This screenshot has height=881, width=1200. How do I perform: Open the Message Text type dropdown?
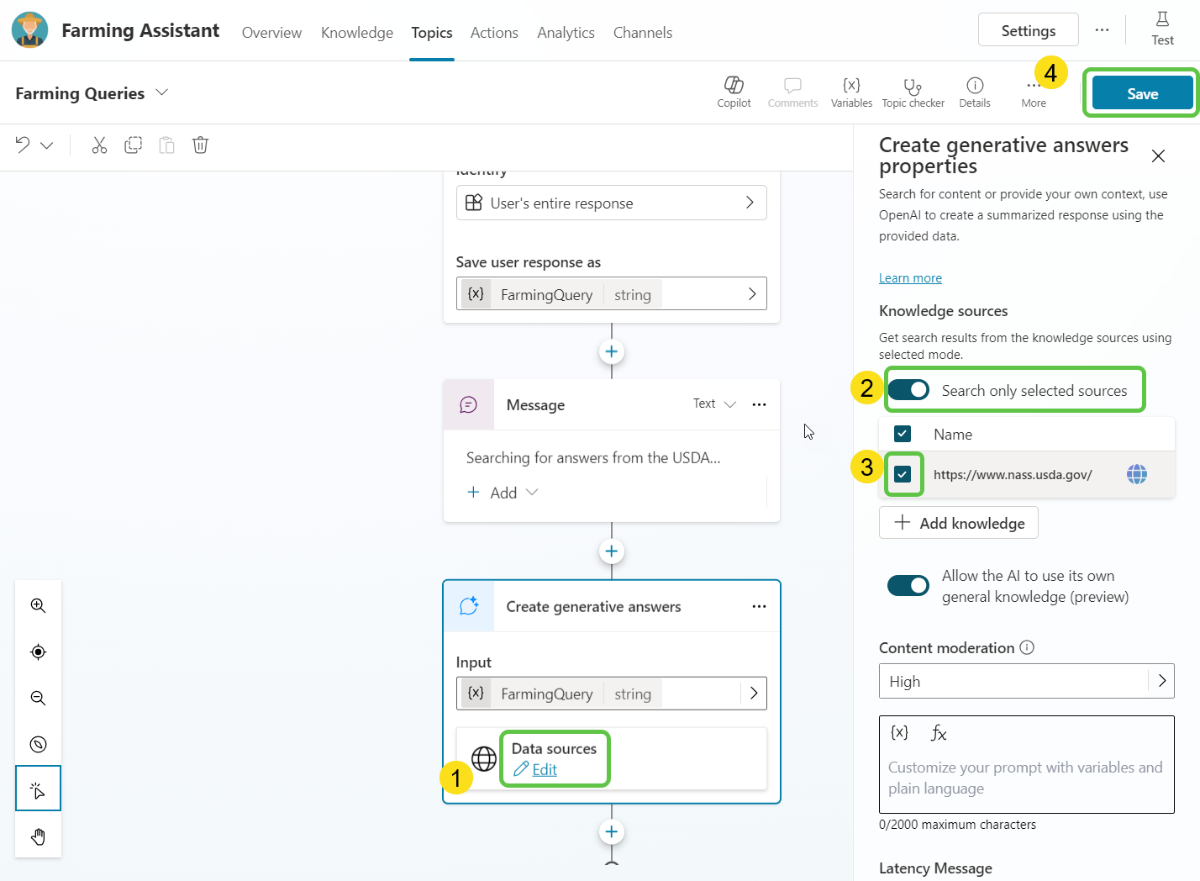(714, 404)
